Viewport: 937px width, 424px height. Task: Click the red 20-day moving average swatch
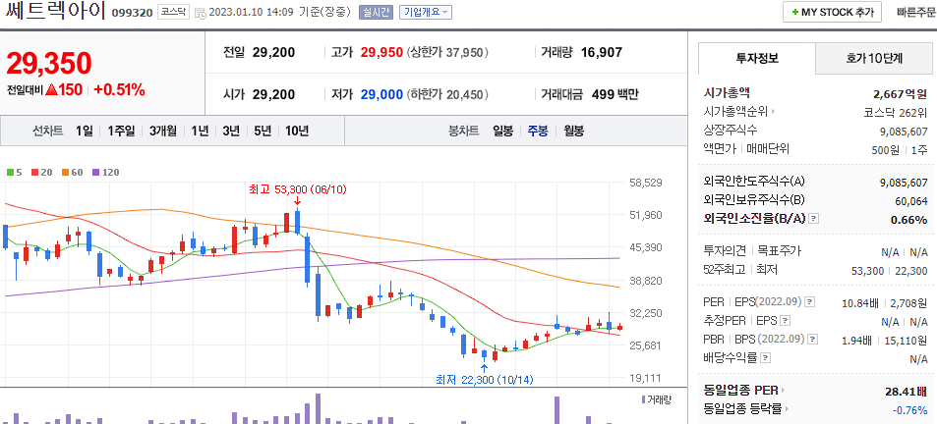pos(35,173)
